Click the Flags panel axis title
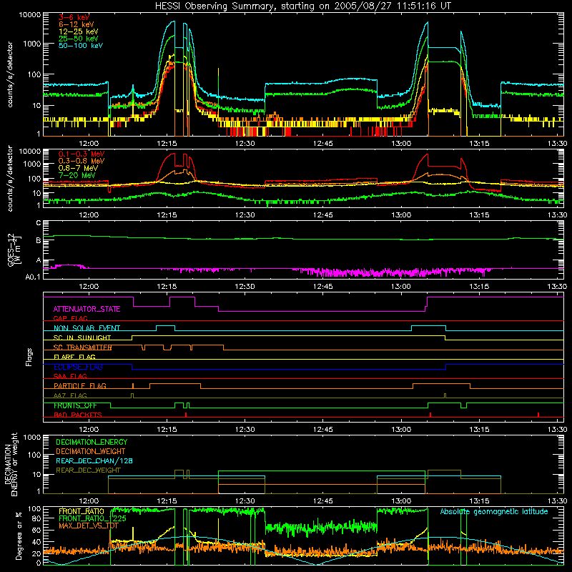Viewport: 572px width, 572px height. pyautogui.click(x=29, y=357)
